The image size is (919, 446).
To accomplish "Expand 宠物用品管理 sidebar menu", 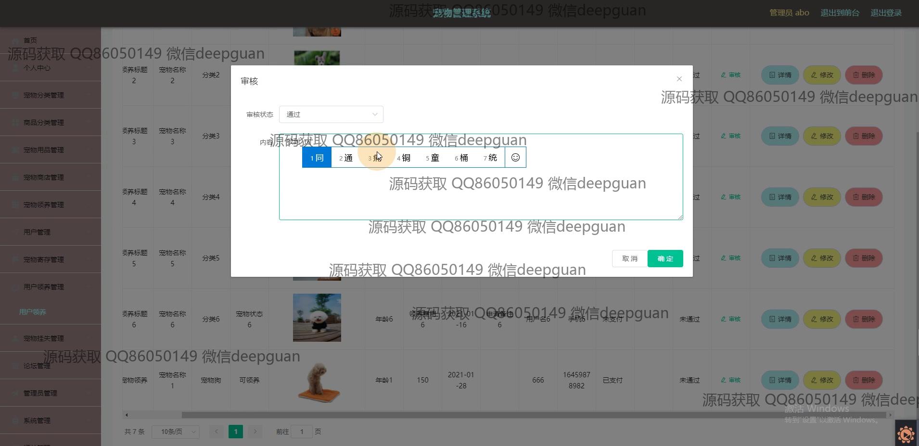I will pos(51,150).
